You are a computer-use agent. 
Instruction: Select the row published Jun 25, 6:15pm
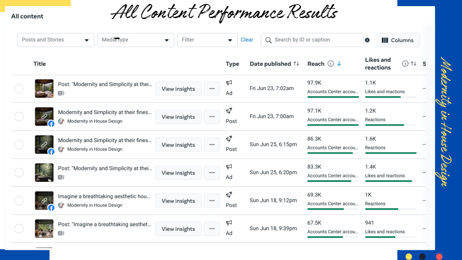[x=19, y=145]
